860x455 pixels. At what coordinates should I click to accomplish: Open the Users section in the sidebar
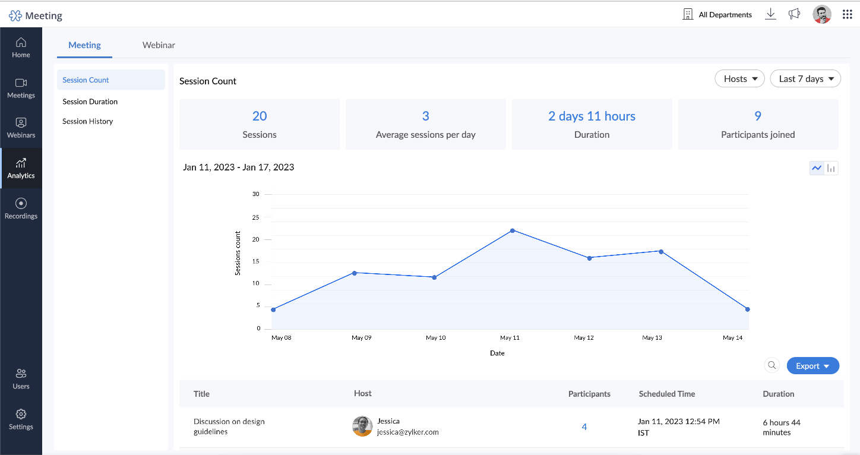pos(21,378)
